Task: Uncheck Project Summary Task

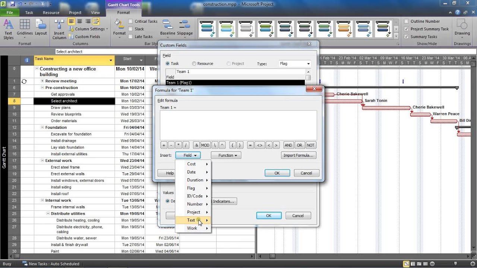Action: pos(407,29)
